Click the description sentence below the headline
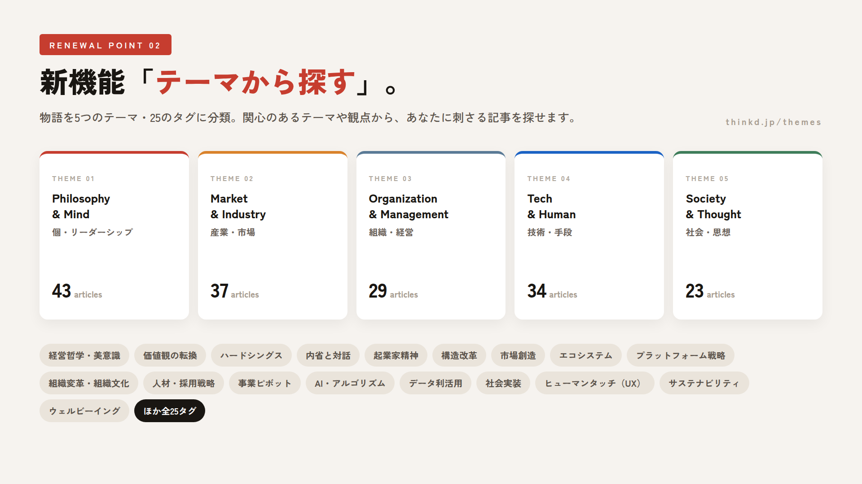Screen dimensions: 862x484 click(x=308, y=118)
